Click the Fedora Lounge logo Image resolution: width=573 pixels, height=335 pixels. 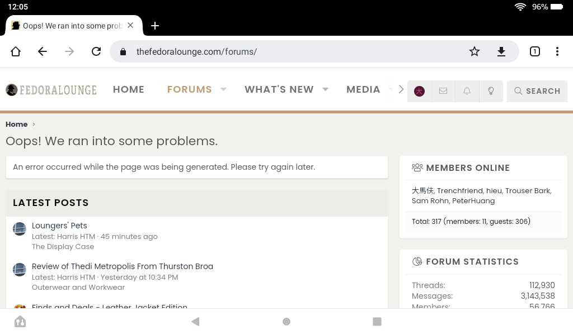point(51,90)
